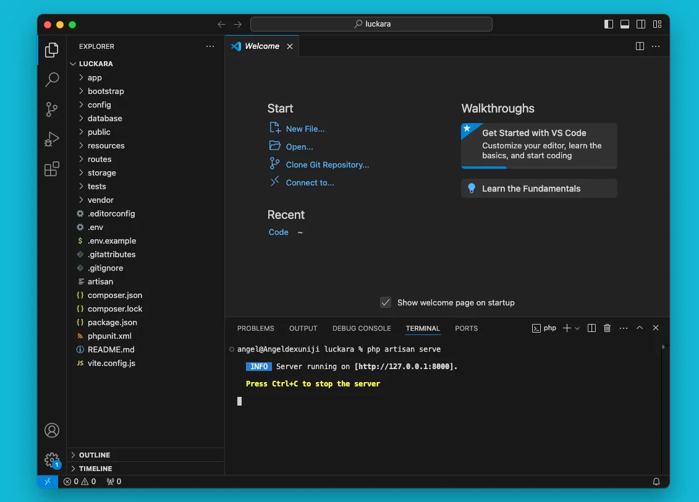699x502 pixels.
Task: Open the Extensions view
Action: coord(52,169)
